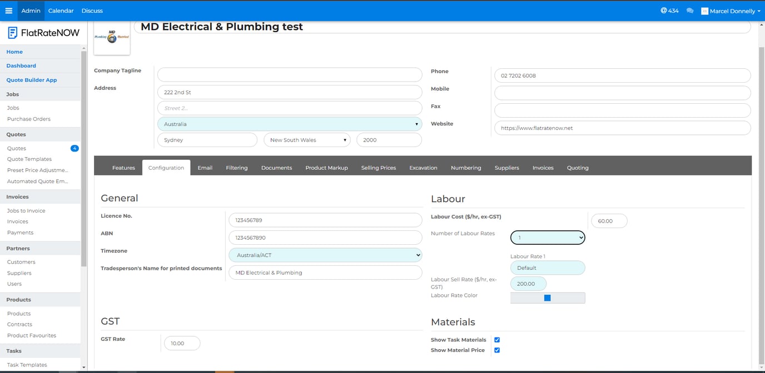Expand the Number of Labour Rates dropdown
The height and width of the screenshot is (373, 765).
pyautogui.click(x=548, y=238)
